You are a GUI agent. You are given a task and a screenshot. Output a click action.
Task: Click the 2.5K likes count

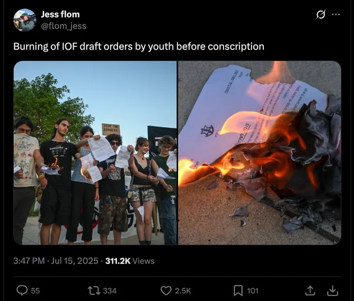pyautogui.click(x=183, y=291)
